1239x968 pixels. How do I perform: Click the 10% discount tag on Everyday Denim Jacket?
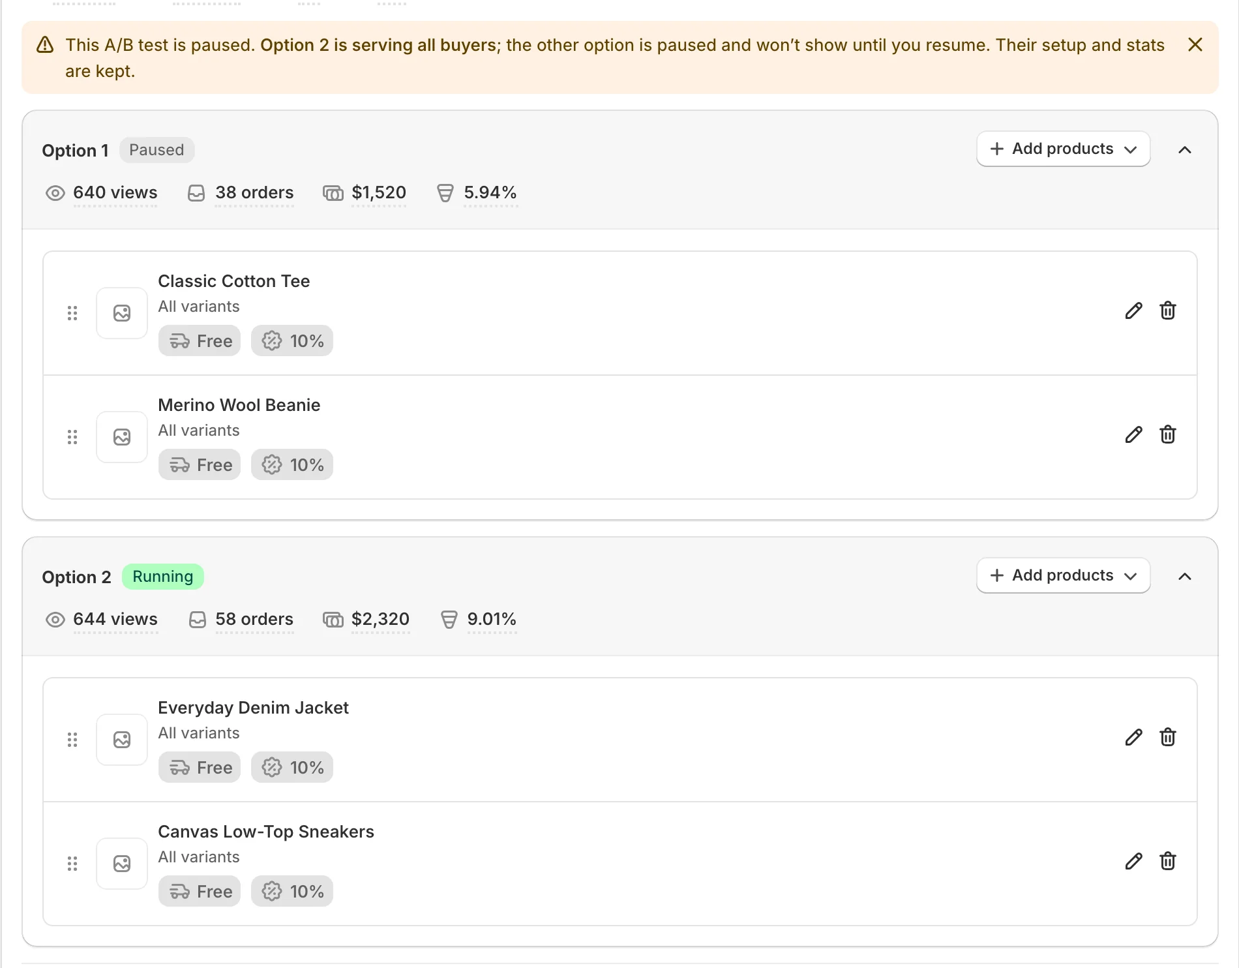(292, 767)
